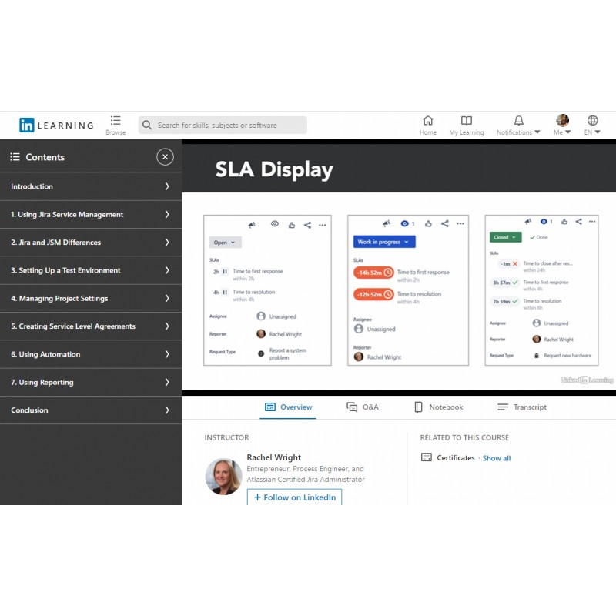Click Follow on LinkedIn button
This screenshot has height=616, width=616.
coord(294,497)
